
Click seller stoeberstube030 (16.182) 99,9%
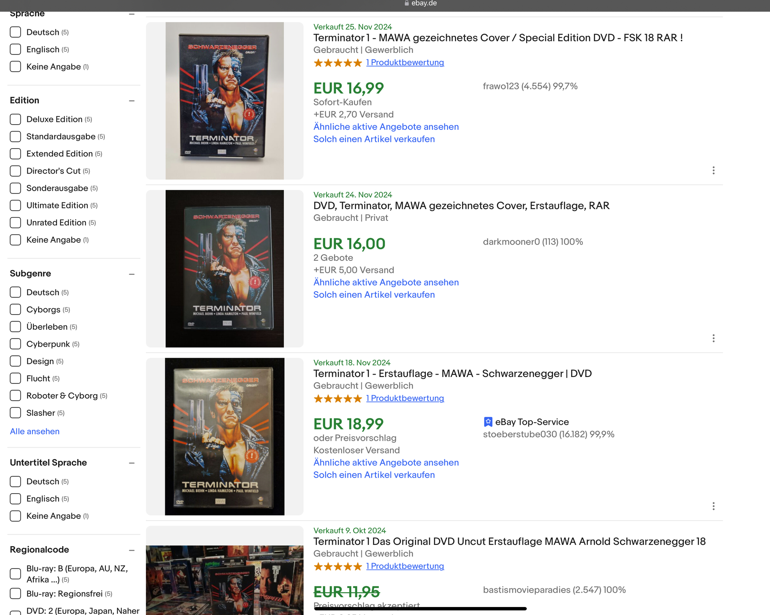[549, 435]
